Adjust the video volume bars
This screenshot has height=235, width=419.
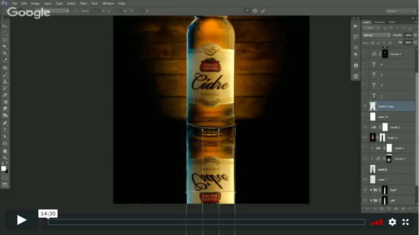tap(377, 222)
